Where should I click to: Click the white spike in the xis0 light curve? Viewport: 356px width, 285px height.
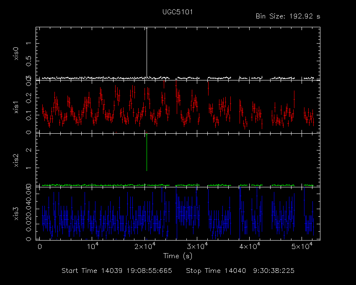[147, 53]
